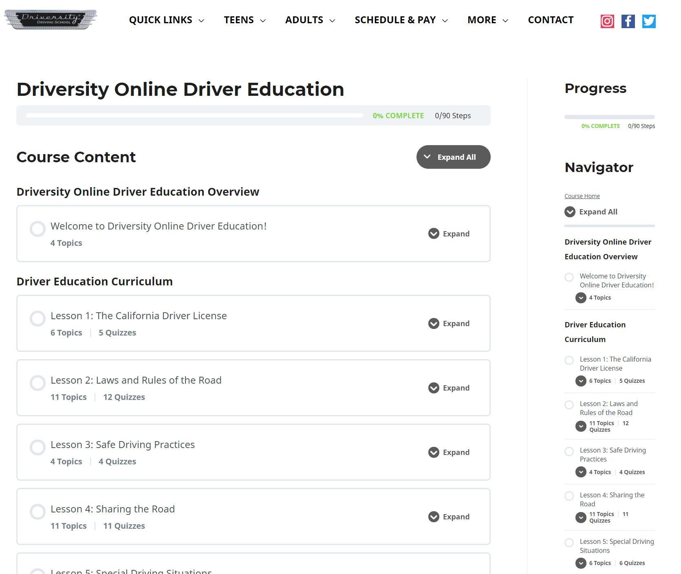Expand all course content sections

453,157
